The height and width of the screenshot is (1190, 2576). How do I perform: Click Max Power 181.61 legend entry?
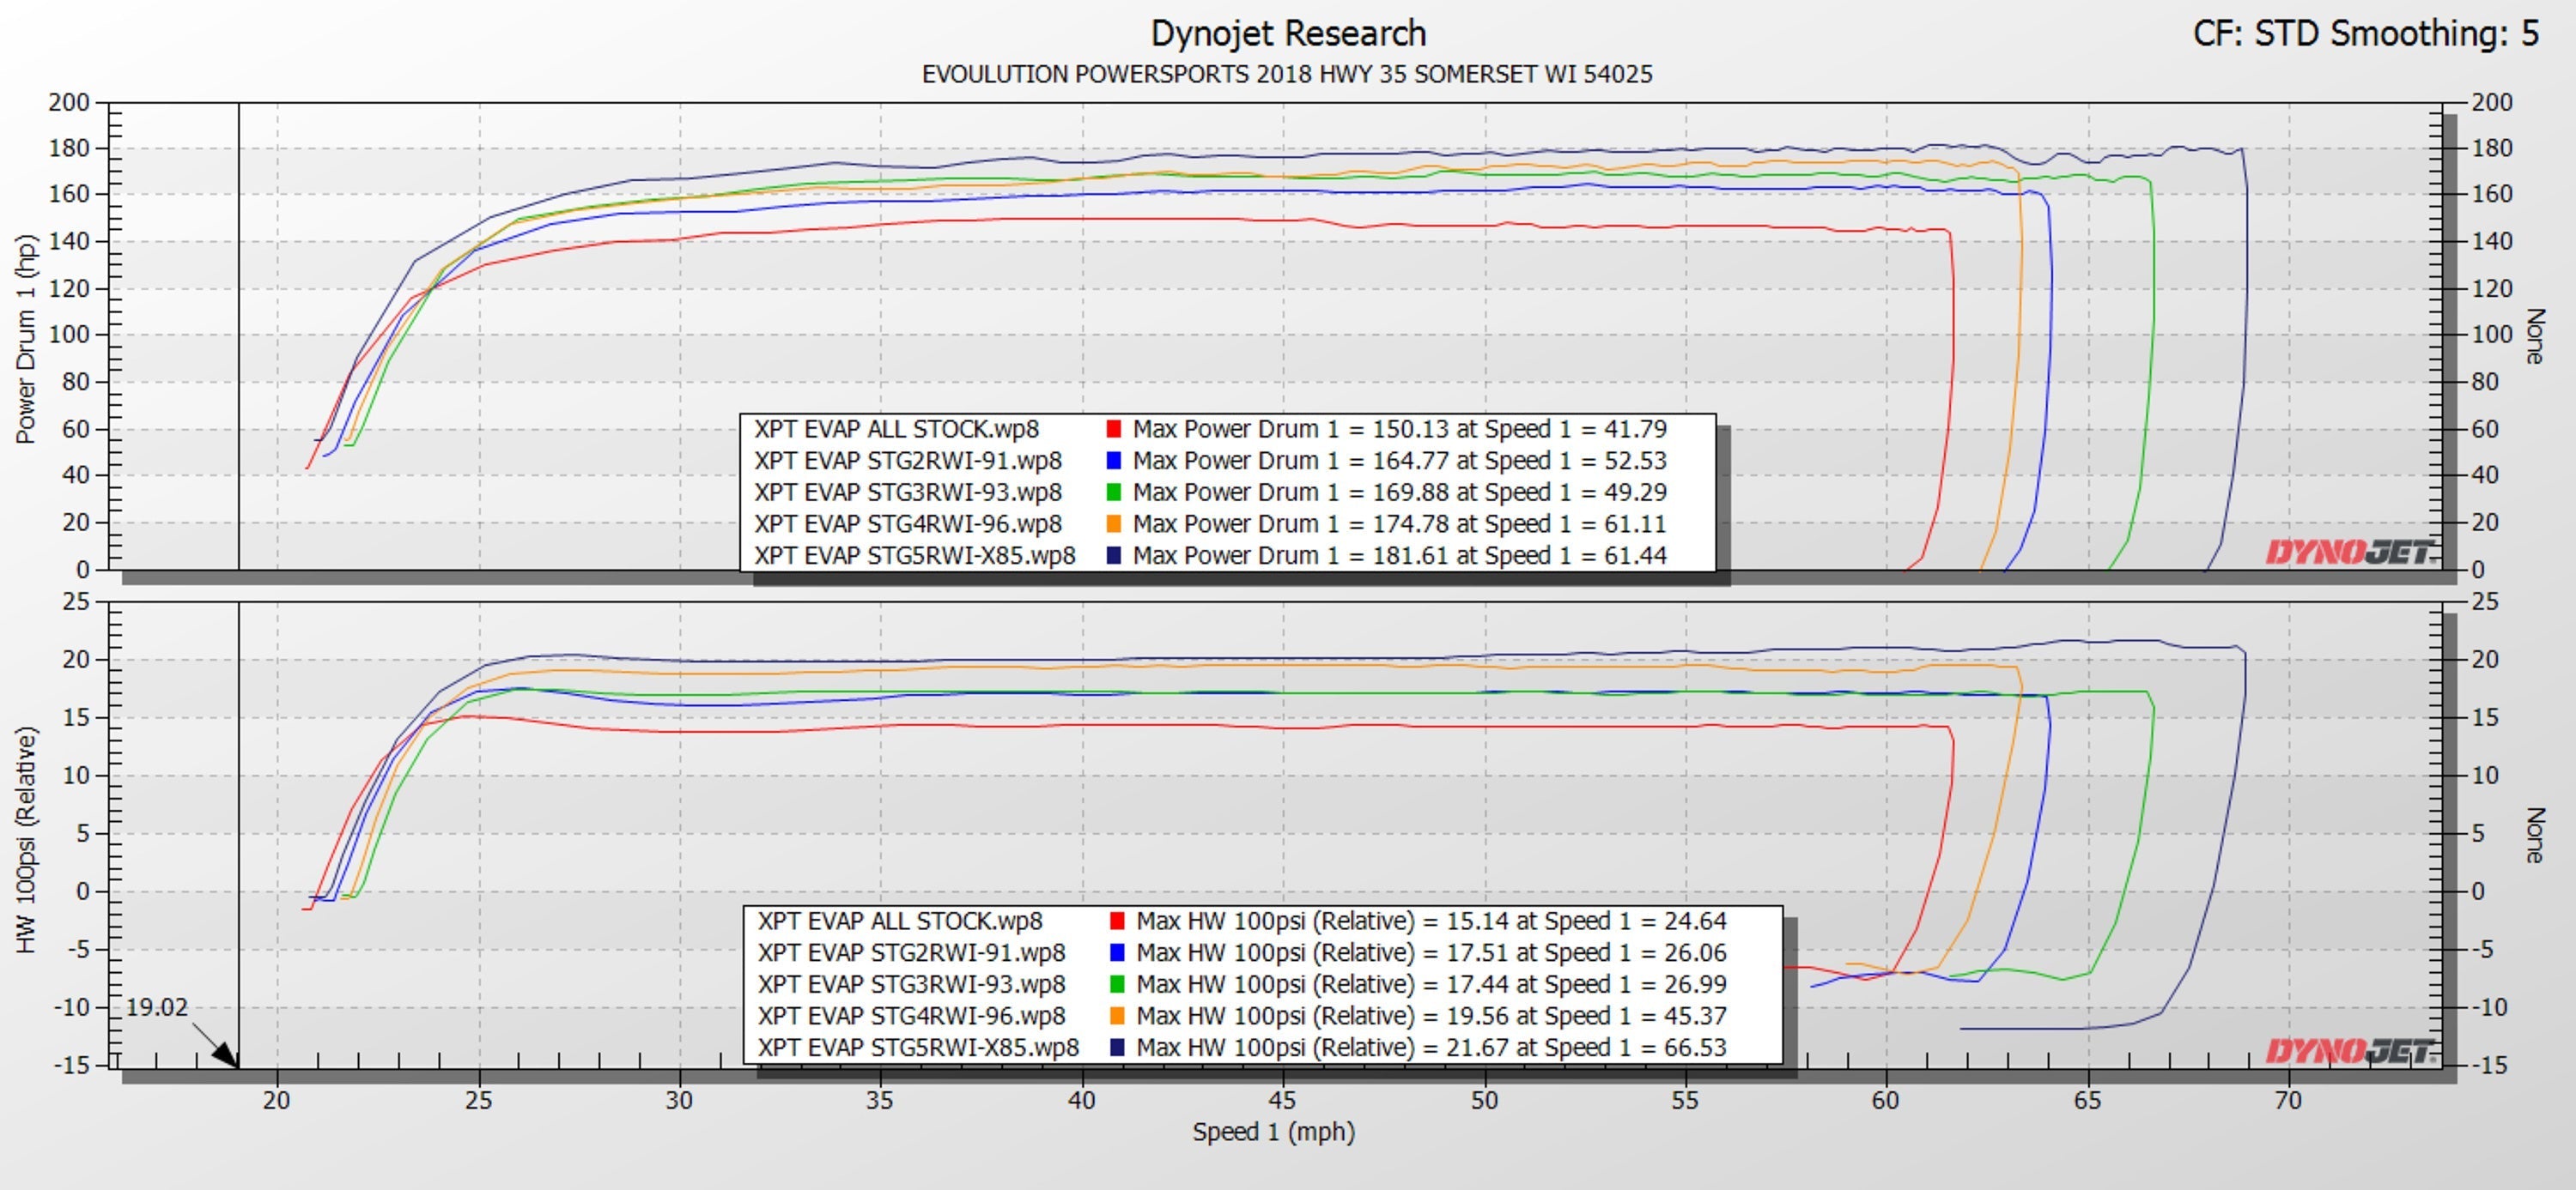coord(1399,555)
